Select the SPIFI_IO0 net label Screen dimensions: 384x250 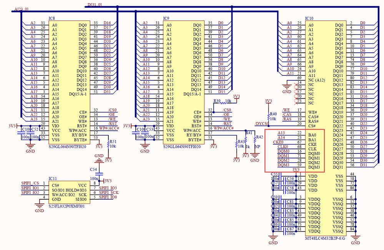pyautogui.click(x=108, y=197)
